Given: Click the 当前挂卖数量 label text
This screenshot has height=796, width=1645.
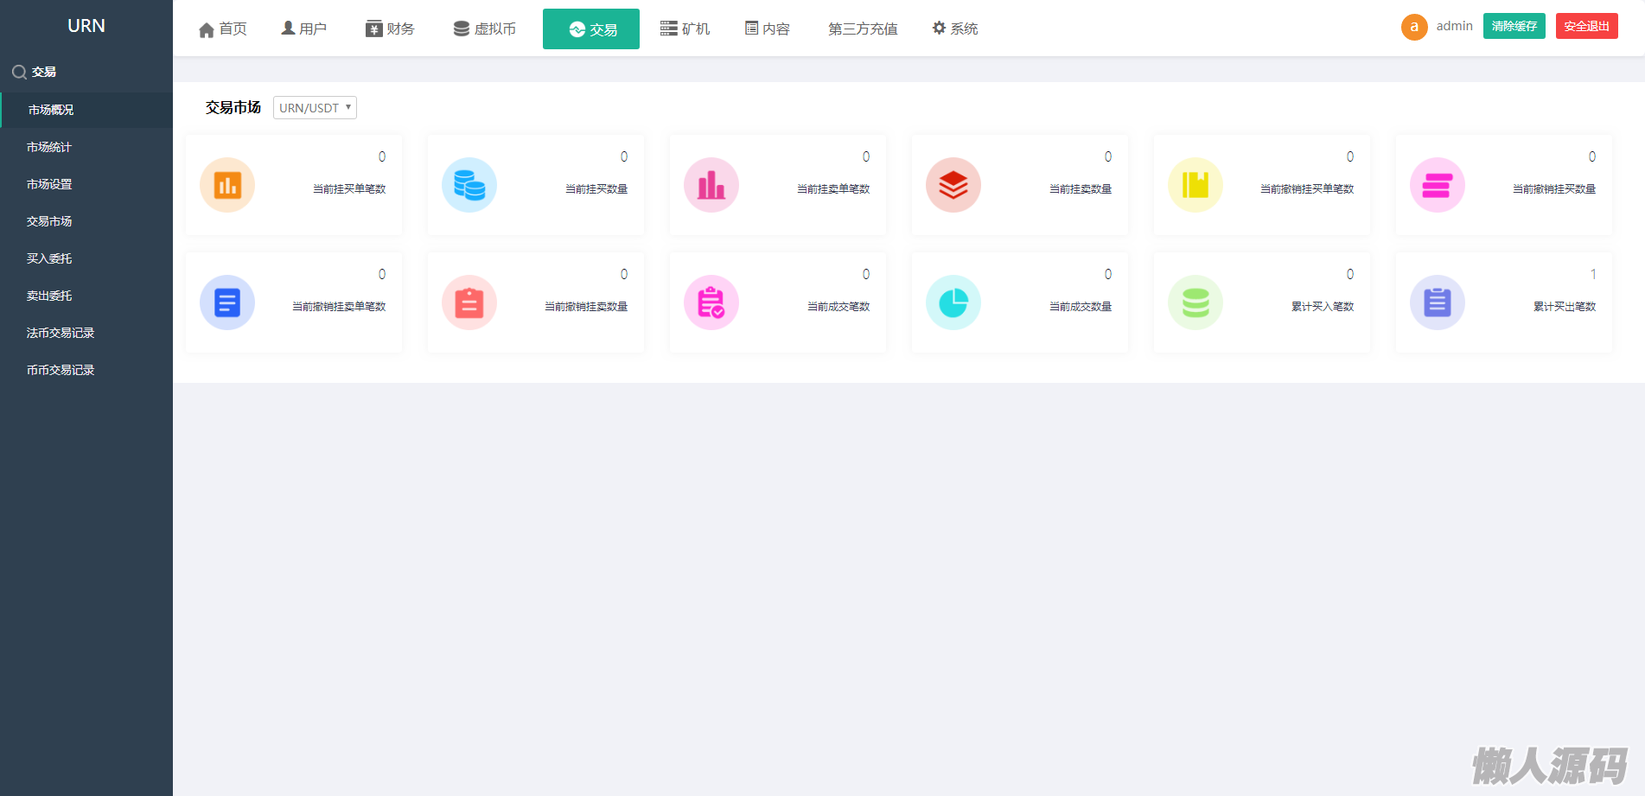Looking at the screenshot, I should pos(1081,188).
